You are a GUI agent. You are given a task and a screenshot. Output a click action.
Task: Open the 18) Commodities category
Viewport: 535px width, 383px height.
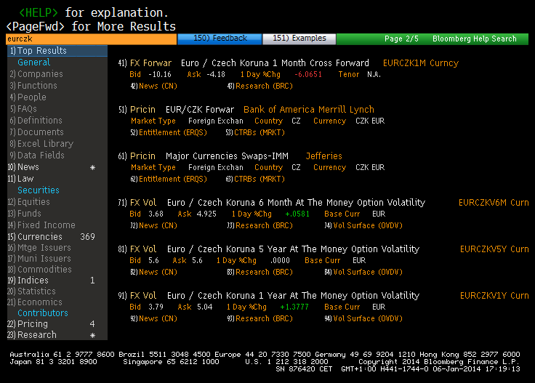[39, 270]
